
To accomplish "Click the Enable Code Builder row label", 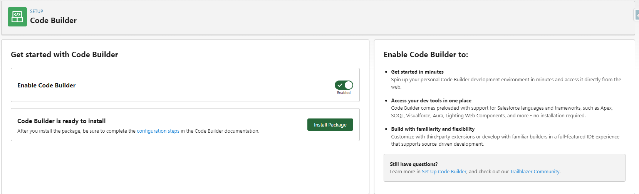I will [47, 85].
